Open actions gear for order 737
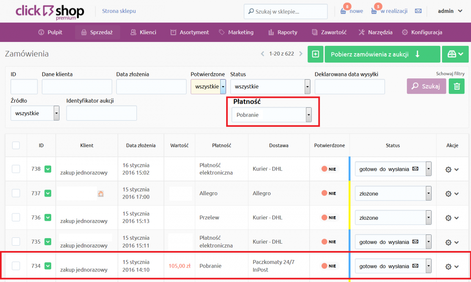This screenshot has height=282, width=471. (x=452, y=194)
